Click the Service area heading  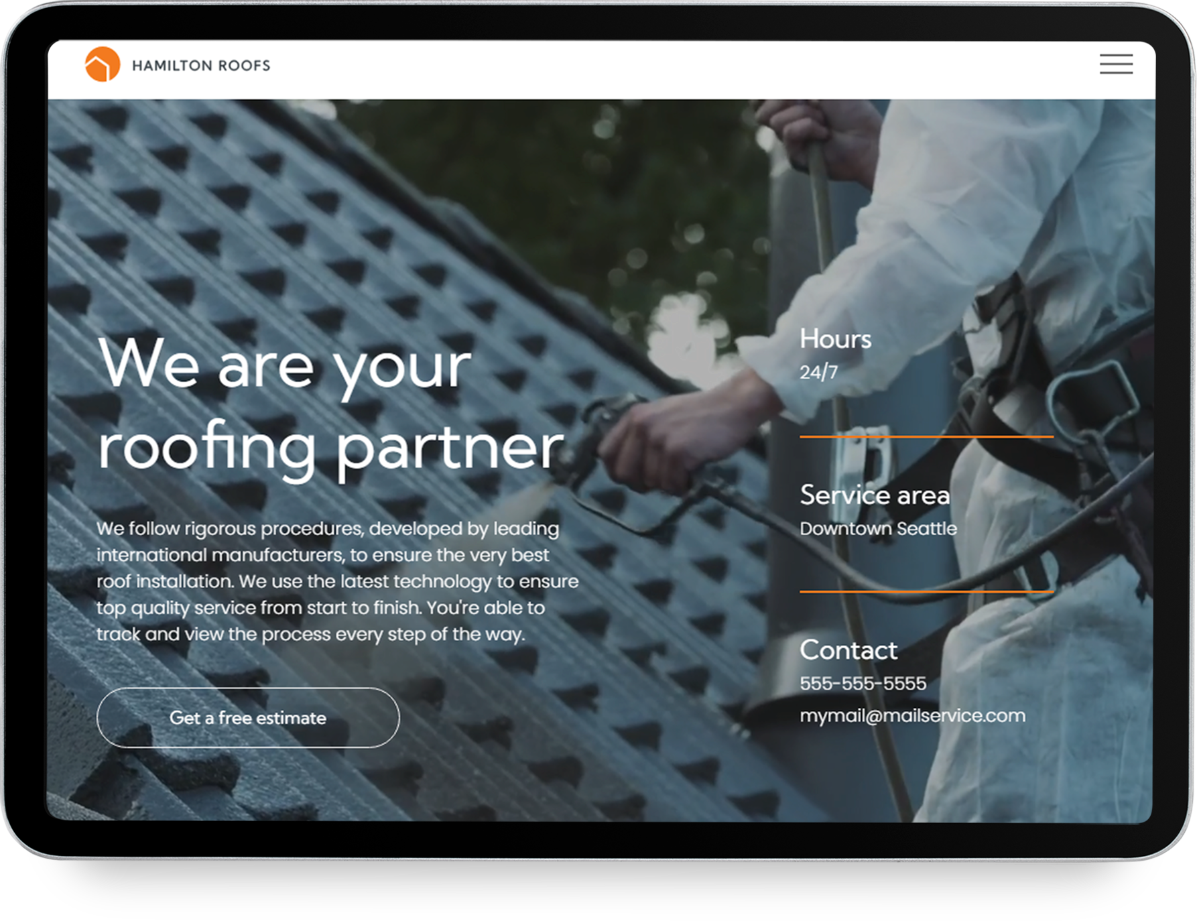tap(875, 495)
